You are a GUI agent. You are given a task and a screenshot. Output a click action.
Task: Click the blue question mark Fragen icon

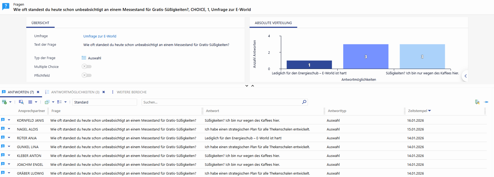pos(6,6)
